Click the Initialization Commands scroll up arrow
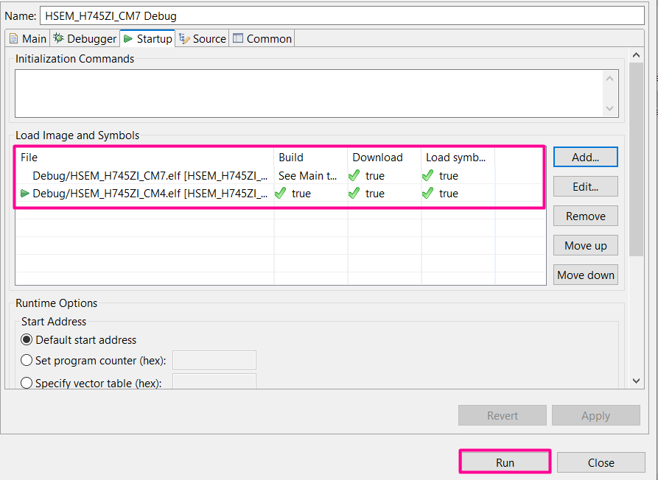The image size is (658, 480). pos(610,78)
